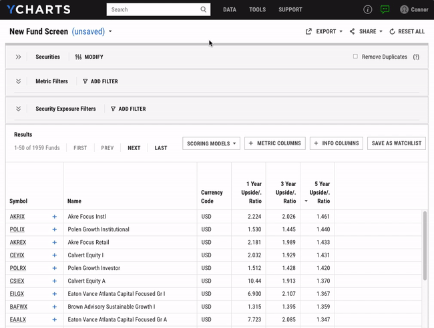This screenshot has width=434, height=328.
Task: Click 'Brown Advisory Sustainable Growth I' cell
Action: point(112,307)
